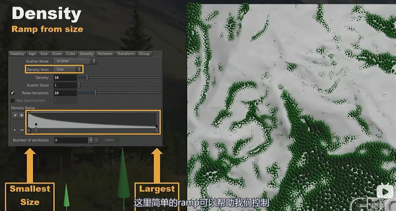396x211 pixels.
Task: Click the Density value field
Action: (65, 78)
